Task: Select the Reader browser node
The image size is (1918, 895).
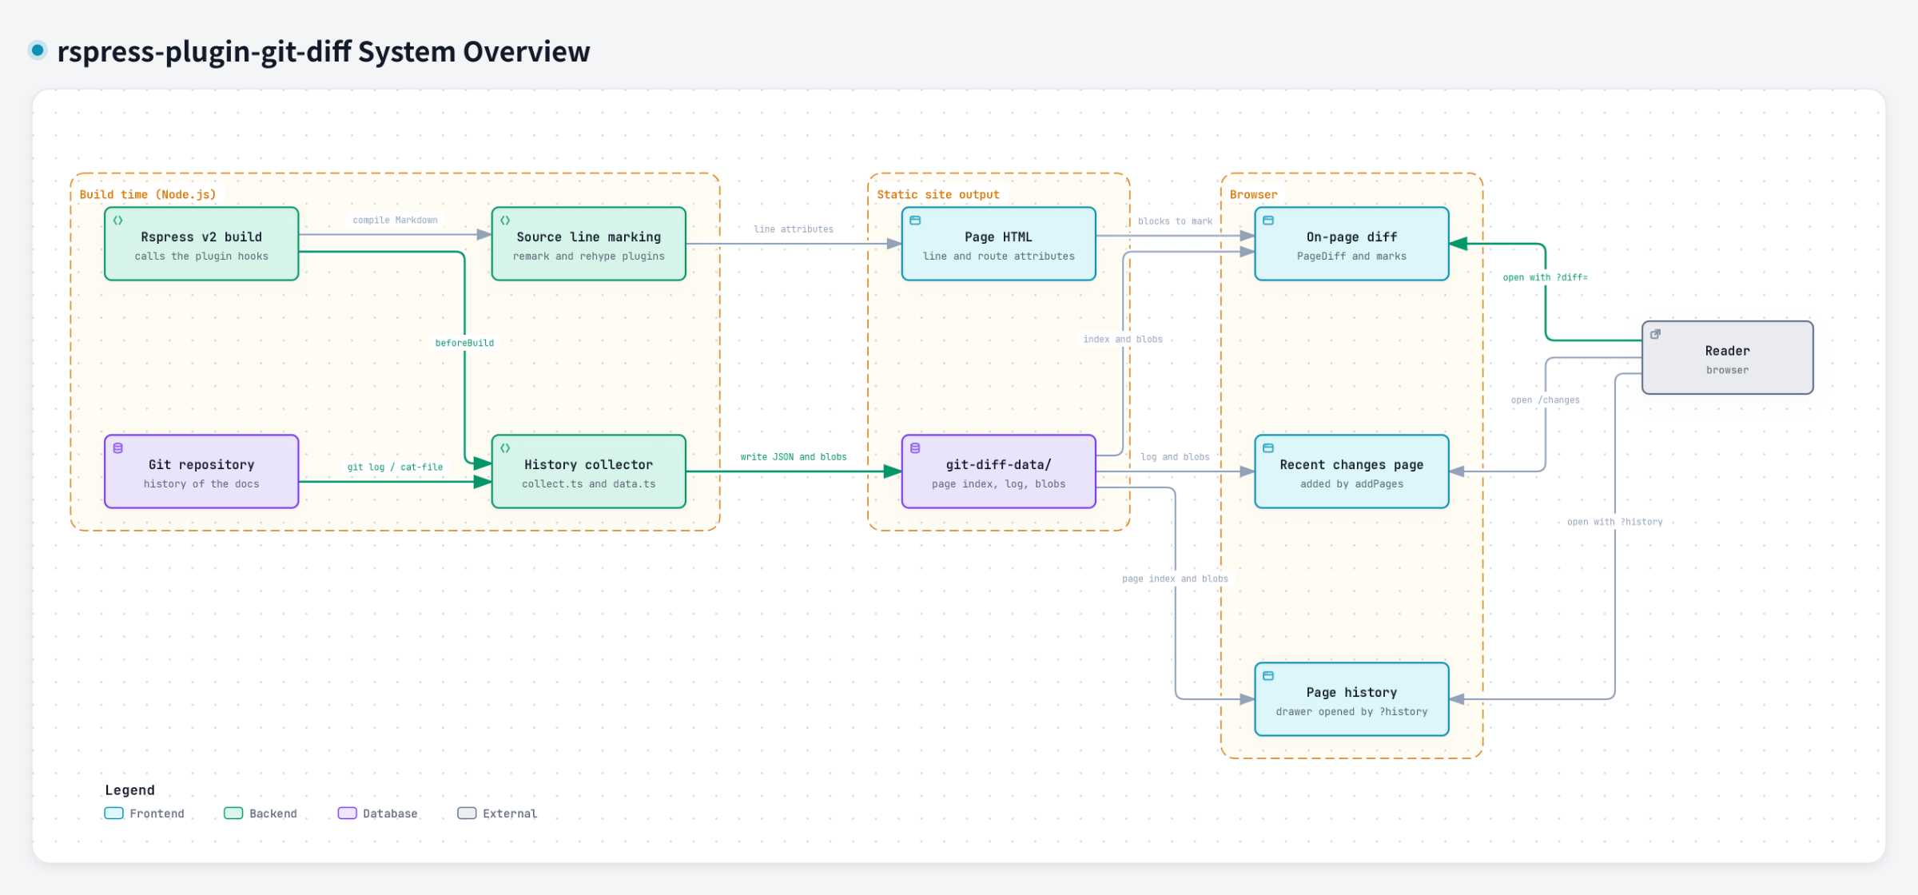Action: tap(1728, 358)
